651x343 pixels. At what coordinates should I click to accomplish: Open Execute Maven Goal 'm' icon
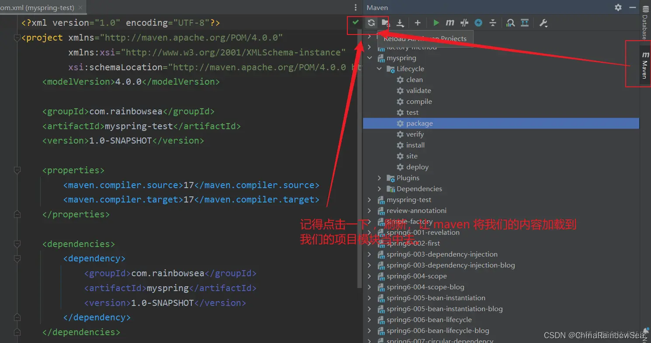(450, 23)
